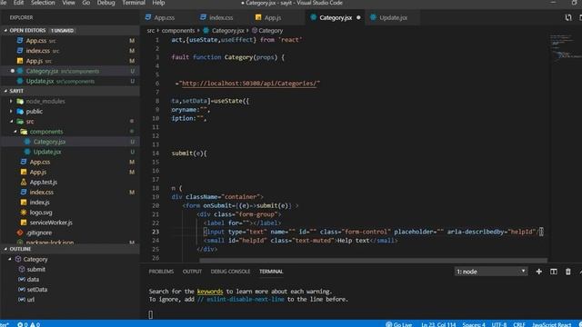Open index.css in Open Editors list
The height and width of the screenshot is (327, 582).
pos(37,51)
